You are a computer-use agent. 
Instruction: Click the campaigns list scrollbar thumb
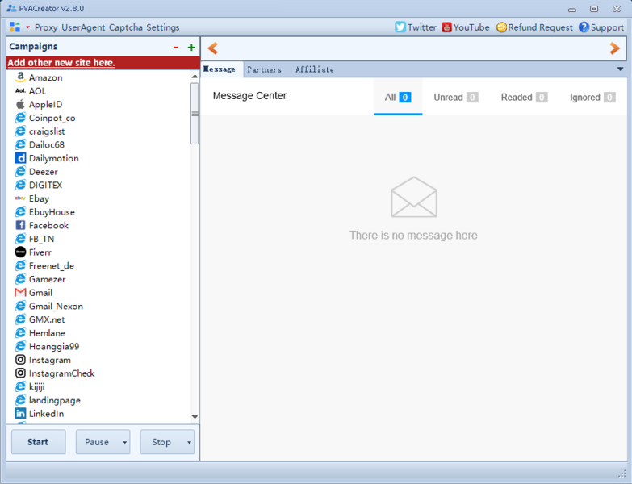(x=195, y=114)
